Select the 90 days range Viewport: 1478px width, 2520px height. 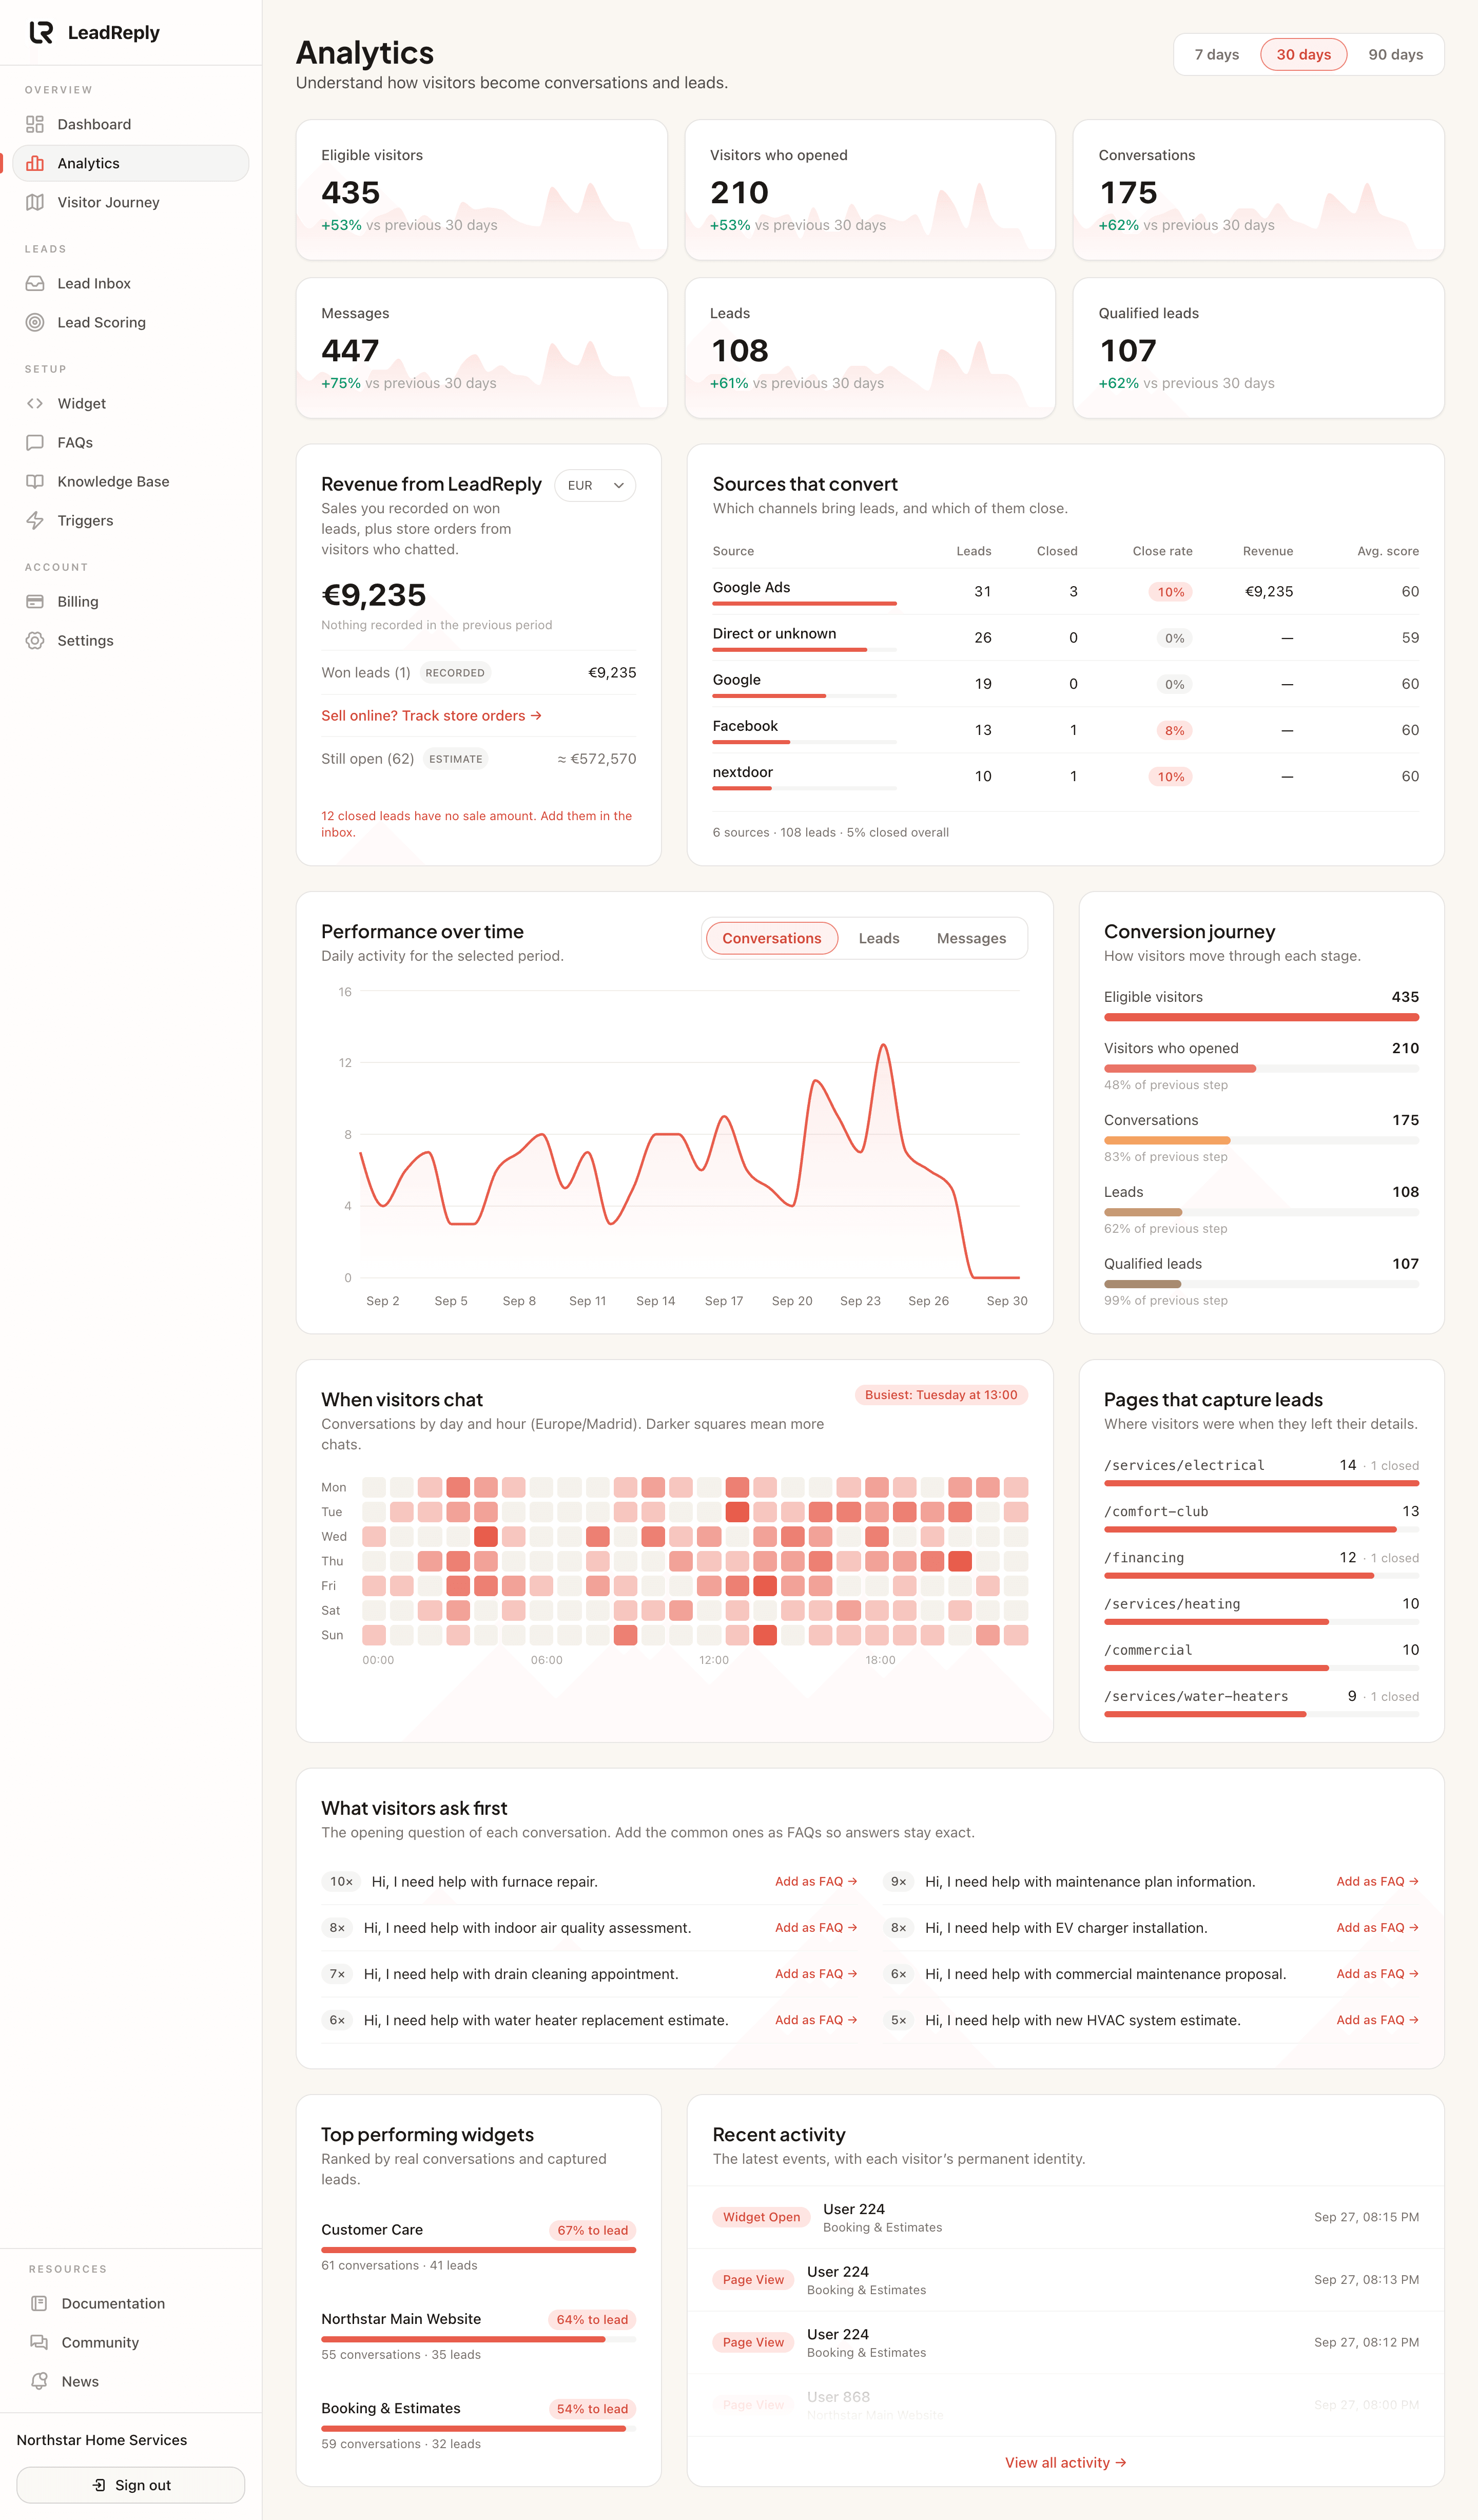click(x=1395, y=54)
